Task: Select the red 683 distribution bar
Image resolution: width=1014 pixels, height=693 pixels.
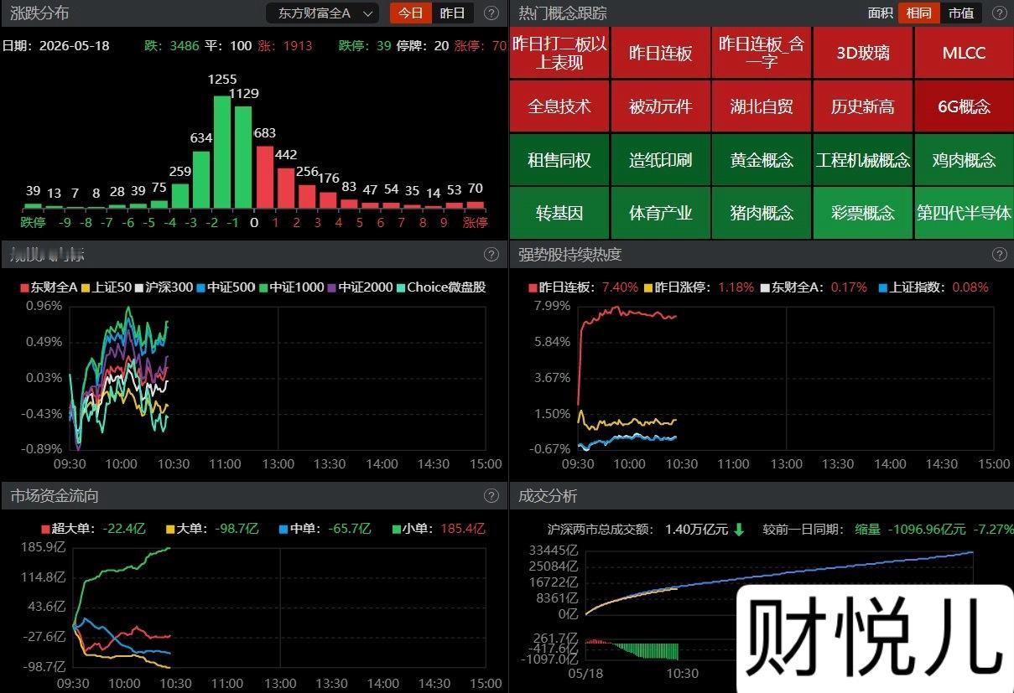Action: pyautogui.click(x=264, y=177)
